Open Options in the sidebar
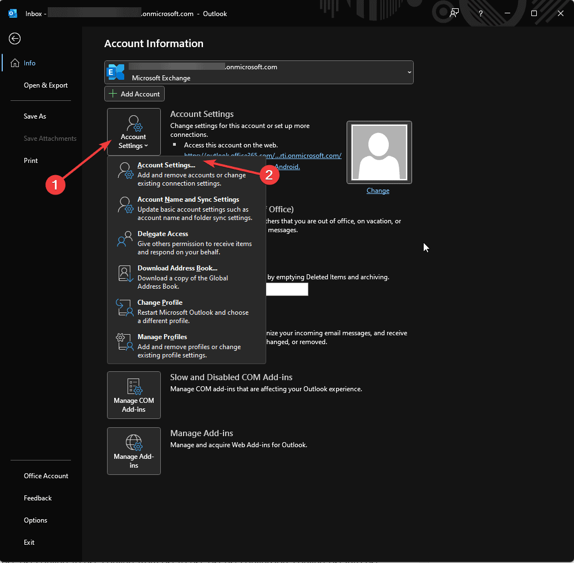The image size is (574, 563). pyautogui.click(x=35, y=520)
